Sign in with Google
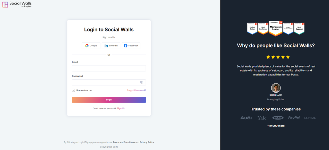Screen dimensions: 329x150 tap(91, 46)
